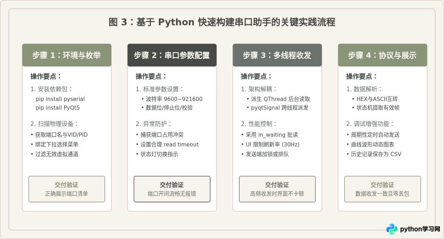Click bullet 'pyqtSignal 跨线程派发'
Image resolution: width=444 pixels, height=239 pixels.
(x=277, y=108)
